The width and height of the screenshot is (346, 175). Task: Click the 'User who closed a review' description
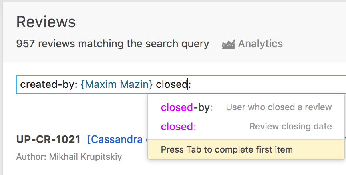(279, 107)
